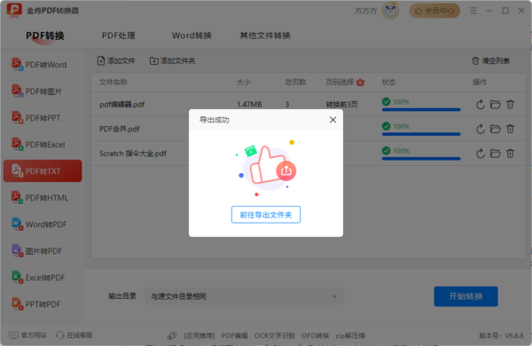Screen dimensions: 532x346
Task: Select PDF转图片 in the sidebar
Action: [x=43, y=91]
